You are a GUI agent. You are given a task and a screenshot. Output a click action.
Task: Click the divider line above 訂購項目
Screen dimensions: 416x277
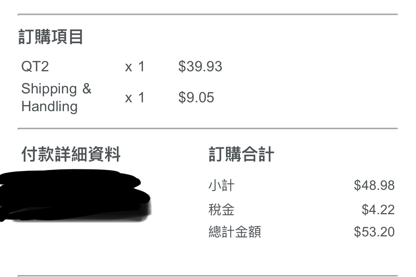207,14
